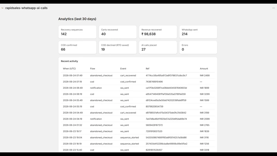Image resolution: width=277 pixels, height=156 pixels.
Task: Click amount INR 2099
Action: [205, 119]
